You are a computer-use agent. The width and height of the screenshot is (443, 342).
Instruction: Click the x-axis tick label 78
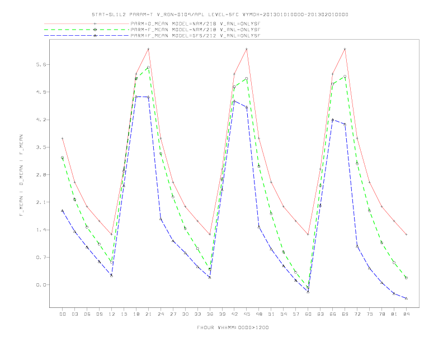(x=382, y=314)
